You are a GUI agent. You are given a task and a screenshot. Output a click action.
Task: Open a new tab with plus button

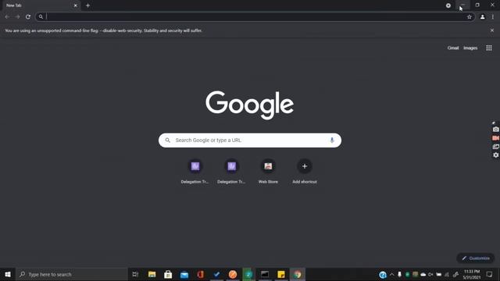(87, 5)
